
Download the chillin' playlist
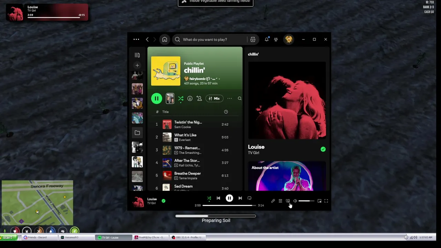[x=190, y=99]
